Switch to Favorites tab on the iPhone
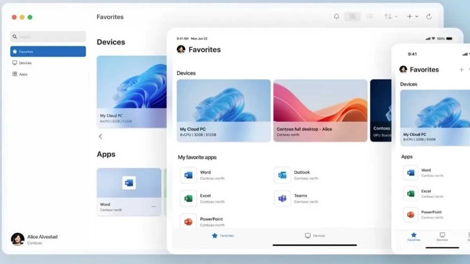This screenshot has height=264, width=470. point(414,237)
